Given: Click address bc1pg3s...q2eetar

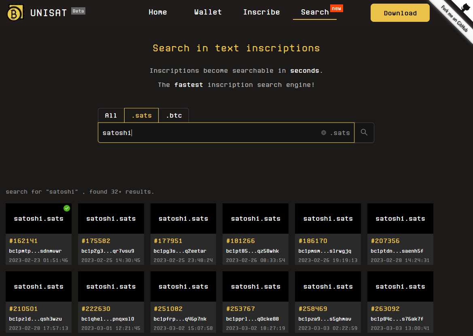Looking at the screenshot, I should click(x=180, y=251).
